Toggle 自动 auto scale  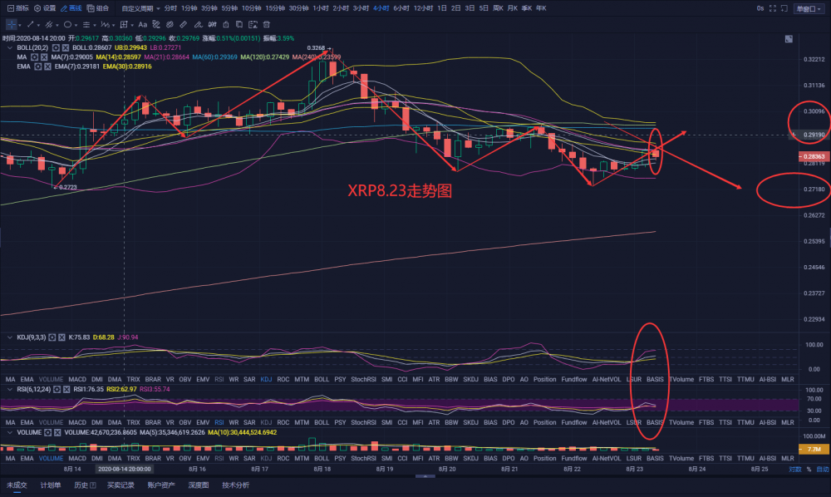click(822, 470)
